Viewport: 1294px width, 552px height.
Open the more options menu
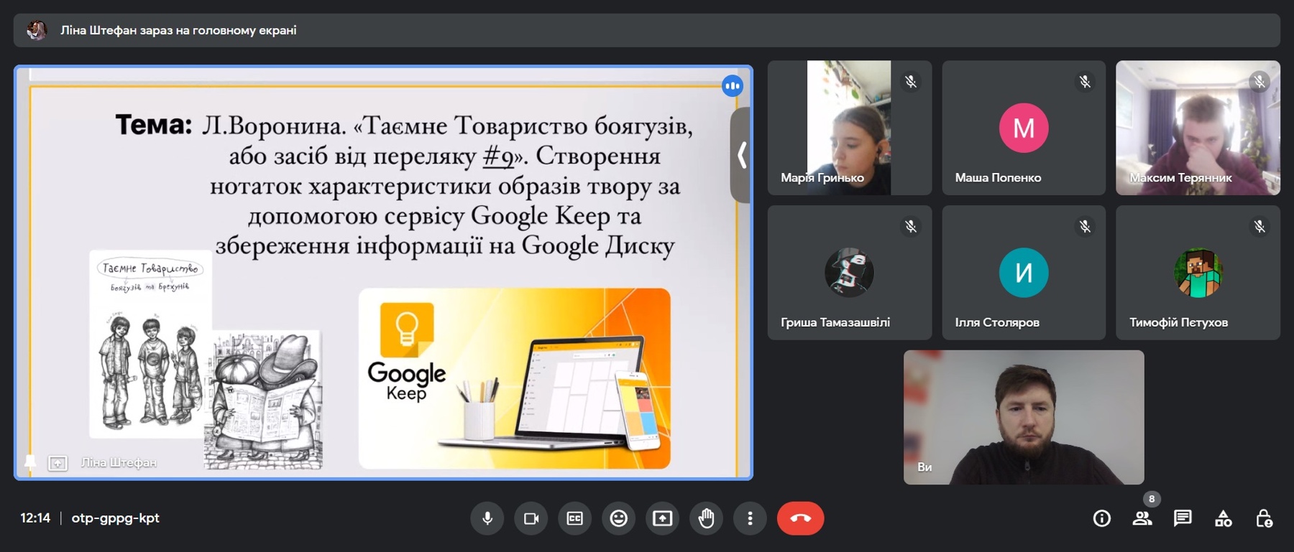[750, 518]
